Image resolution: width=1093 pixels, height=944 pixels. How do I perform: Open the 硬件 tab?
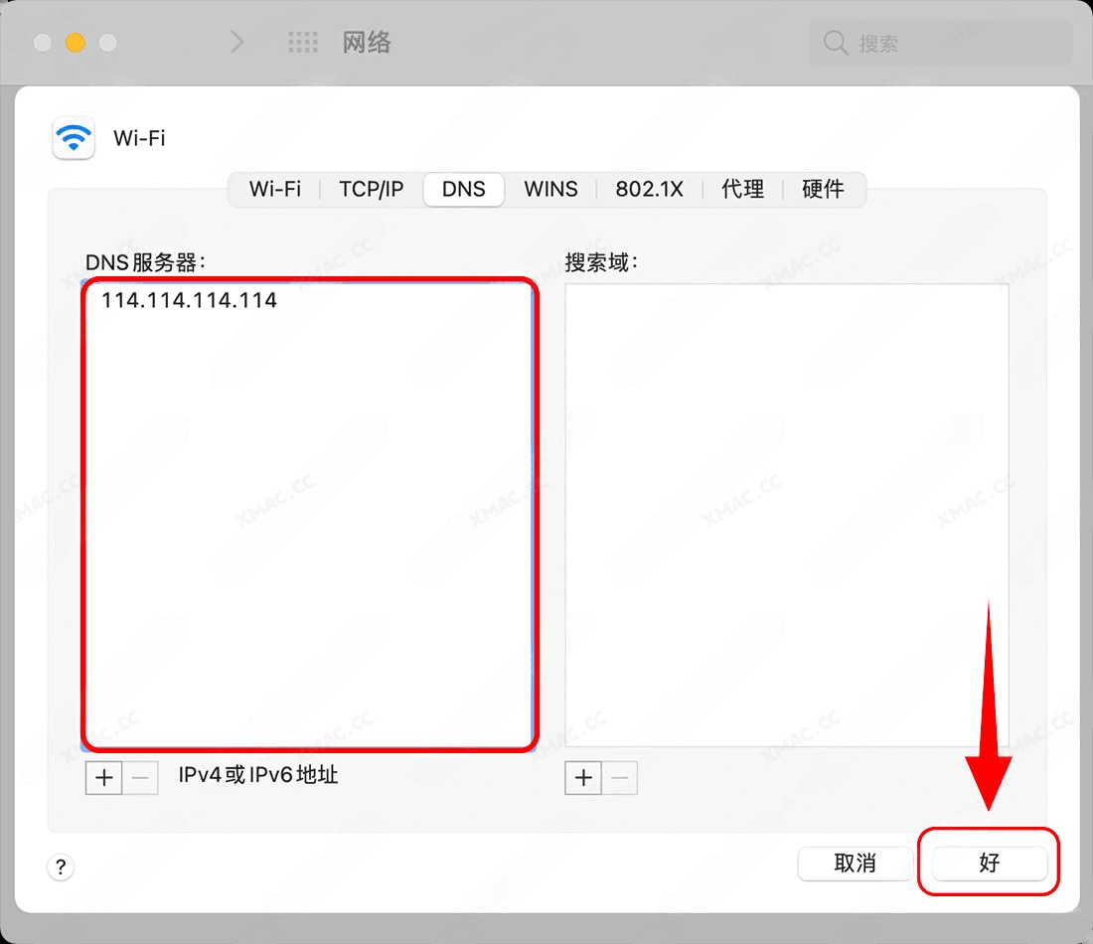pos(824,189)
